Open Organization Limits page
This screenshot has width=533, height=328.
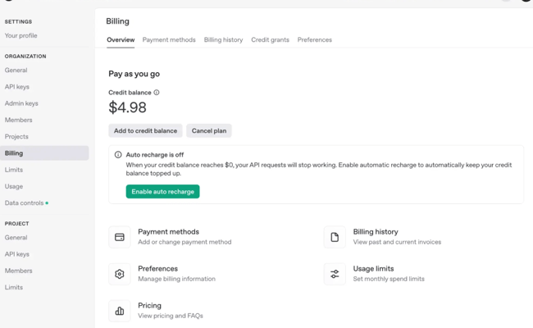(x=14, y=170)
